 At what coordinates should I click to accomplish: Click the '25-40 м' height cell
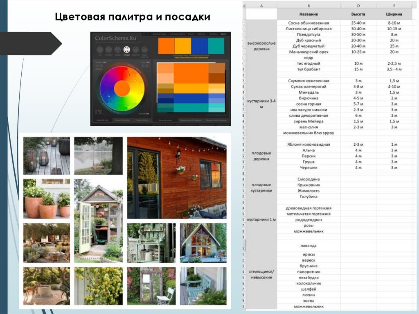coord(358,23)
